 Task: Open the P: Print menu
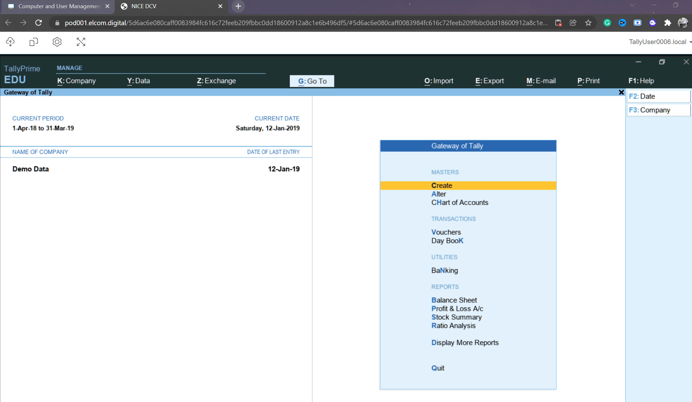[588, 81]
